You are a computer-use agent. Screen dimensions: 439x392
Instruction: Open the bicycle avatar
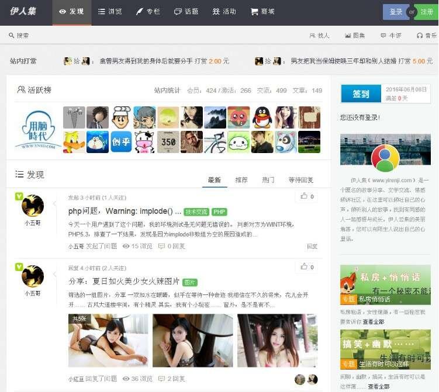(x=215, y=142)
